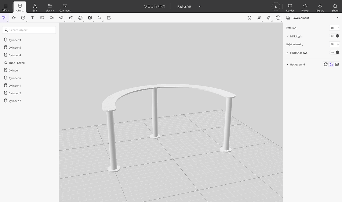Open the cube primitives tool
The width and height of the screenshot is (342, 202).
tap(23, 18)
